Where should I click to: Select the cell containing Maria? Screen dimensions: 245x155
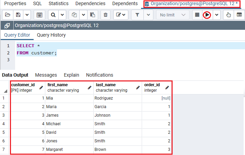coord(69,107)
